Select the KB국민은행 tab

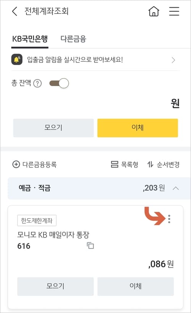pyautogui.click(x=30, y=39)
